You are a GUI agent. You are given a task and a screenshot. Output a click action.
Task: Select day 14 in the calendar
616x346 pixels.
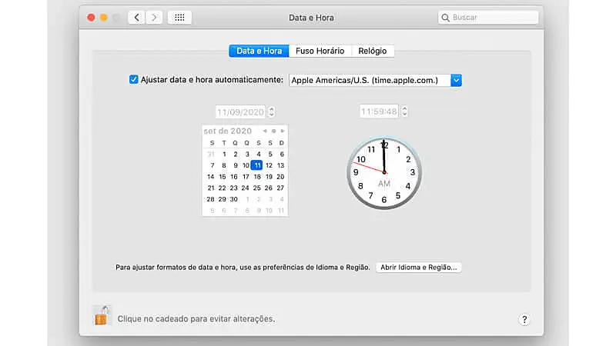[x=210, y=177]
